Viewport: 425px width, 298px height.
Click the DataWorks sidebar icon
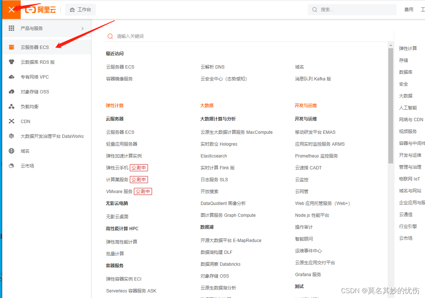pos(11,136)
